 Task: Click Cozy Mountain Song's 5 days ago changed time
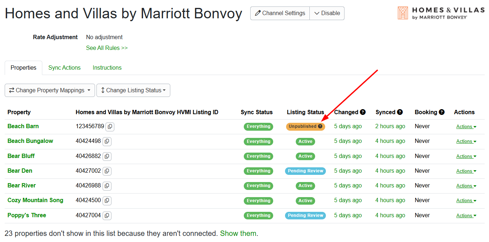pyautogui.click(x=348, y=200)
